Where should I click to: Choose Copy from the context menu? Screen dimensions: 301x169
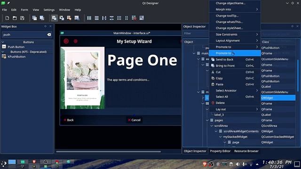click(235, 78)
